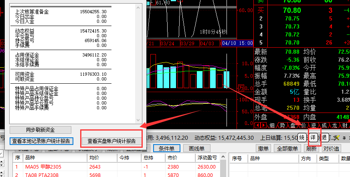The height and width of the screenshot is (177, 350).
Task: Select the 成 tab
Action: click(324, 125)
